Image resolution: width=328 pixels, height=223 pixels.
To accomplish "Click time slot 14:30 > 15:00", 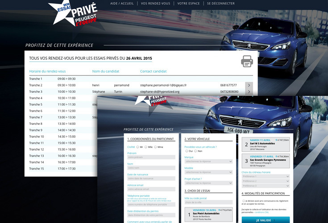I will (66, 136).
